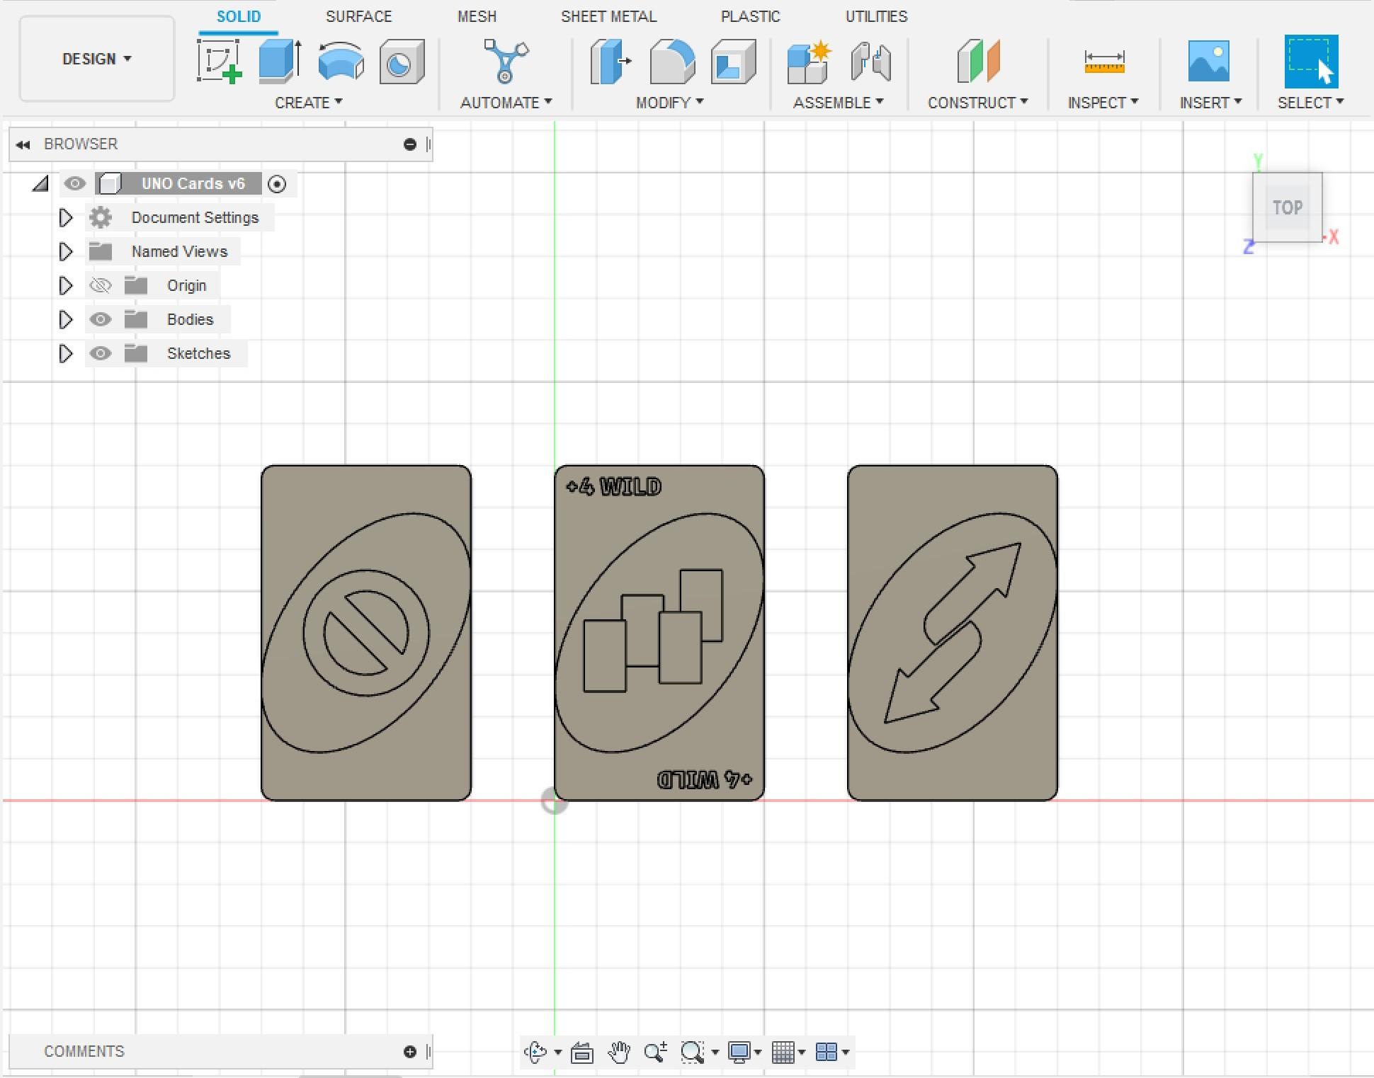The width and height of the screenshot is (1374, 1078).
Task: Select the Press Pull tool
Action: click(x=610, y=62)
